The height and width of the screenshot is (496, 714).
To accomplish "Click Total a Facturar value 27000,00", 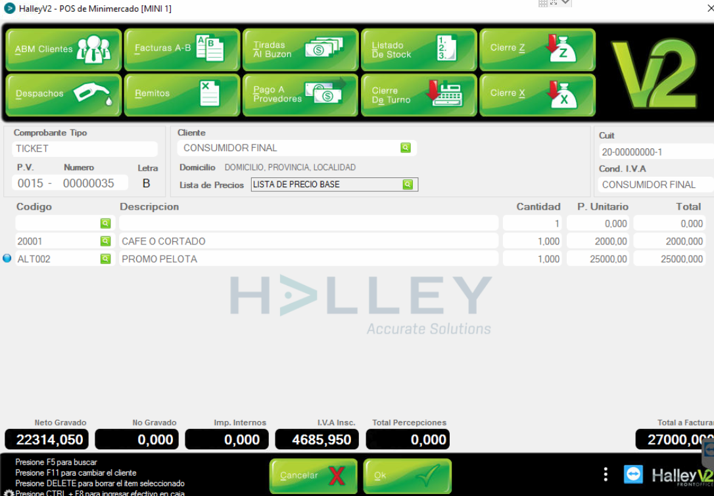I will [675, 440].
